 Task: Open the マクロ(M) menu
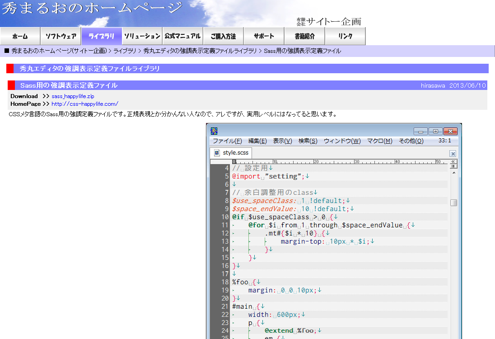pyautogui.click(x=379, y=141)
